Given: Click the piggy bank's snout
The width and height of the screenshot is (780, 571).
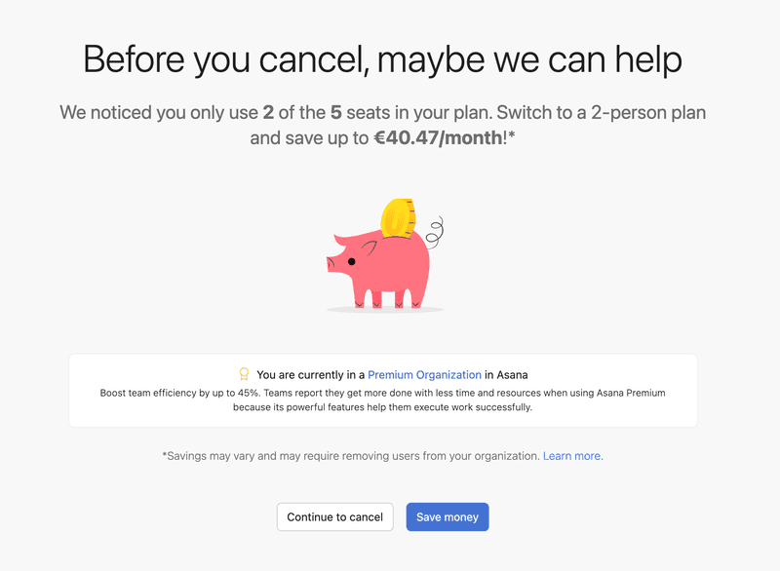Looking at the screenshot, I should 331,261.
